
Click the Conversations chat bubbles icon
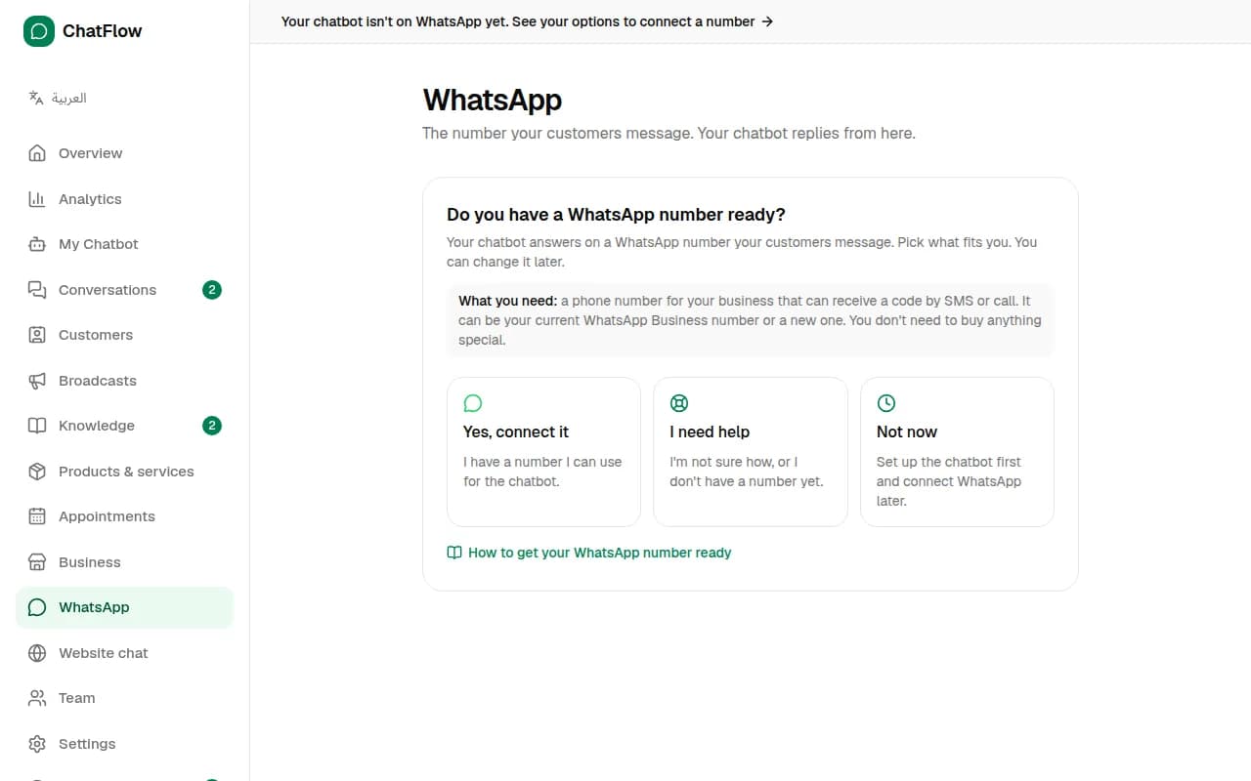point(37,290)
